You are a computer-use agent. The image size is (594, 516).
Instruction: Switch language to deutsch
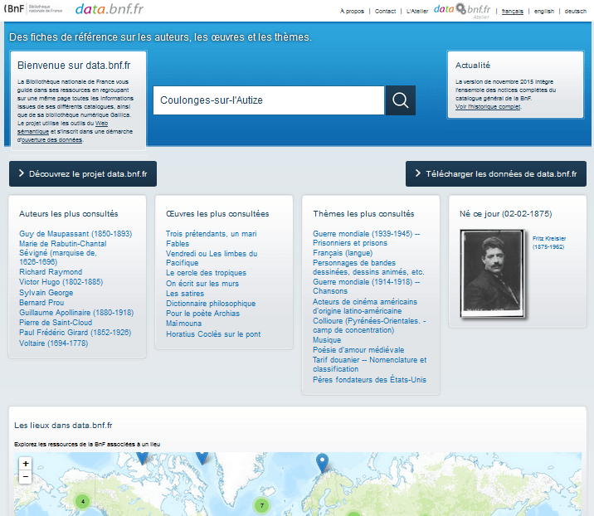pyautogui.click(x=576, y=12)
